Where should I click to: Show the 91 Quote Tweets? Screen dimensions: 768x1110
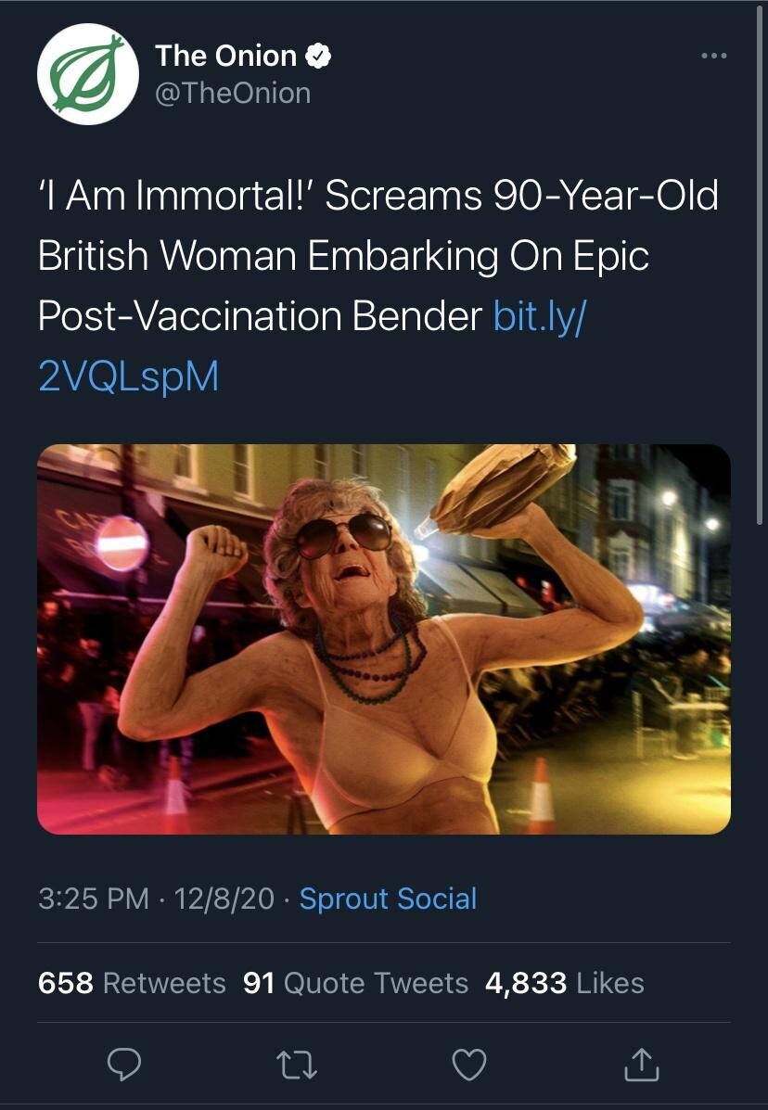click(355, 983)
